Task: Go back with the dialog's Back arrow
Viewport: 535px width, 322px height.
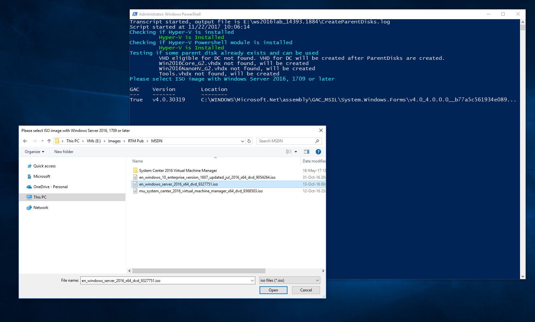Action: pyautogui.click(x=25, y=141)
